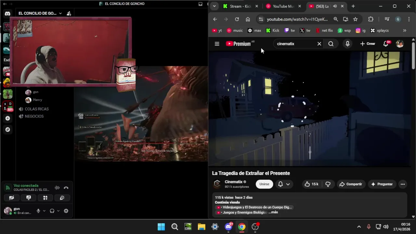416x234 pixels.
Task: Click the invite people icon beside server name
Action: point(69,13)
